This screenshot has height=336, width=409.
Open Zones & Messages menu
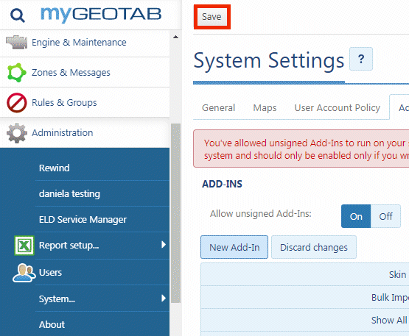pos(85,72)
